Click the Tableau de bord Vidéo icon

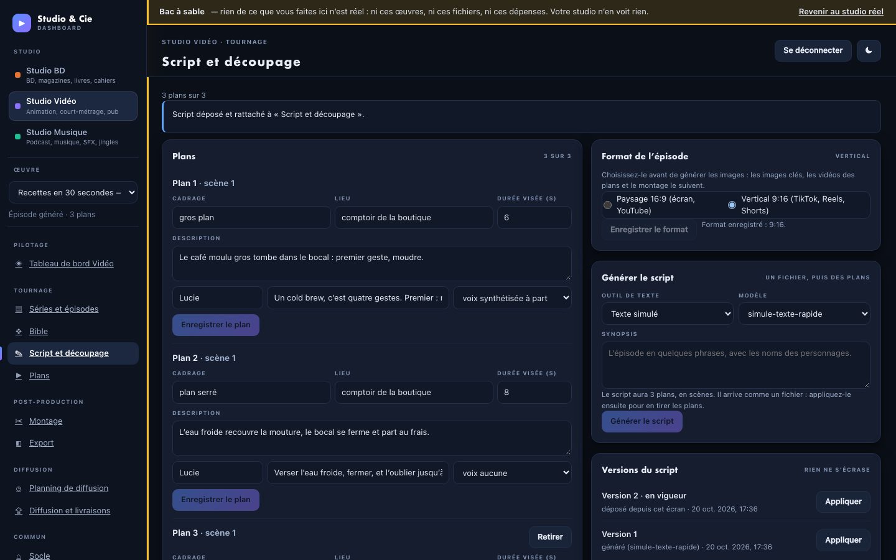19,264
